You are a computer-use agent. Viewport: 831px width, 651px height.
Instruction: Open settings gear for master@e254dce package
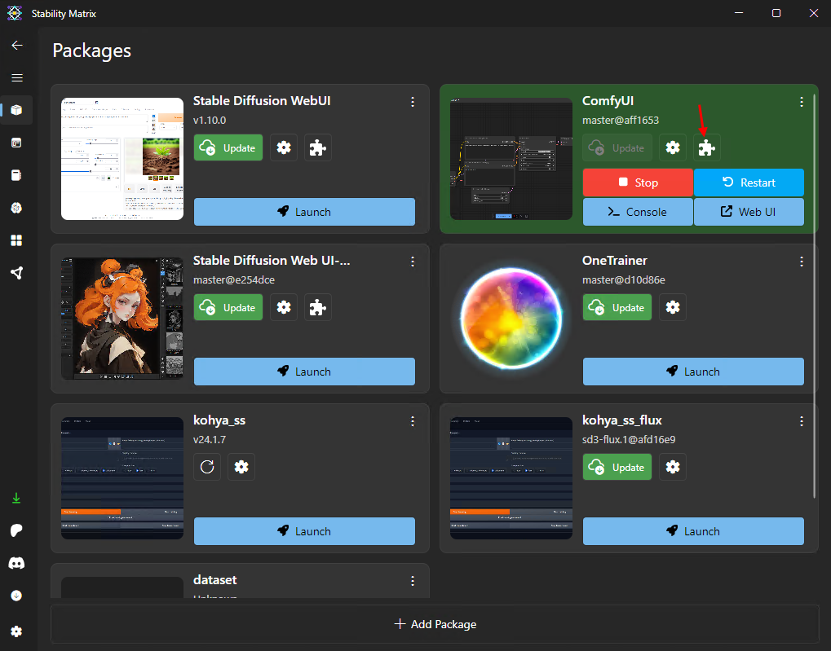coord(284,307)
